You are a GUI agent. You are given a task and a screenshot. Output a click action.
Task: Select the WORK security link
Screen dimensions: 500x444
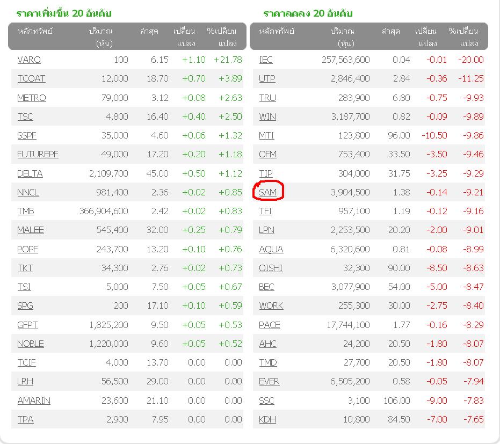[271, 305]
